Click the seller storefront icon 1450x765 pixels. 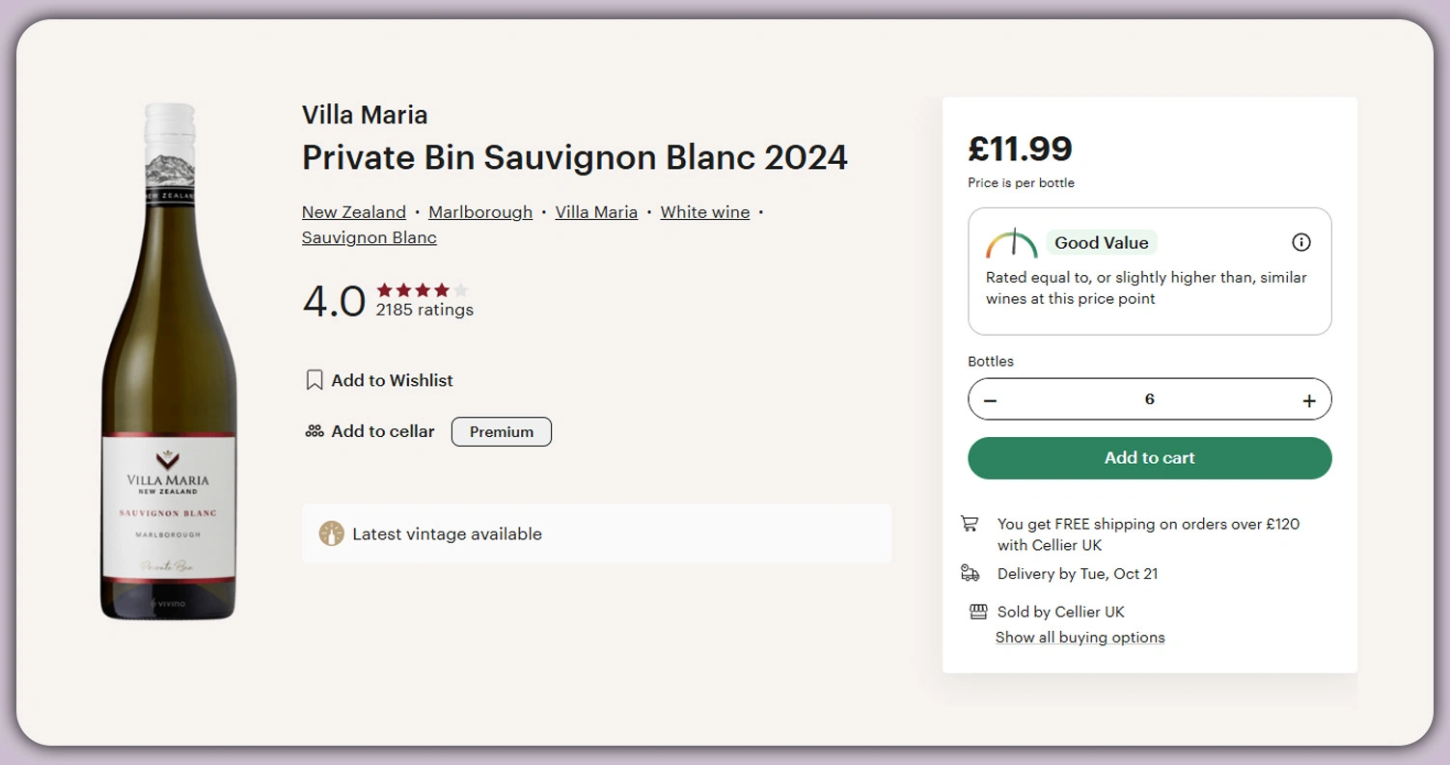coord(977,612)
